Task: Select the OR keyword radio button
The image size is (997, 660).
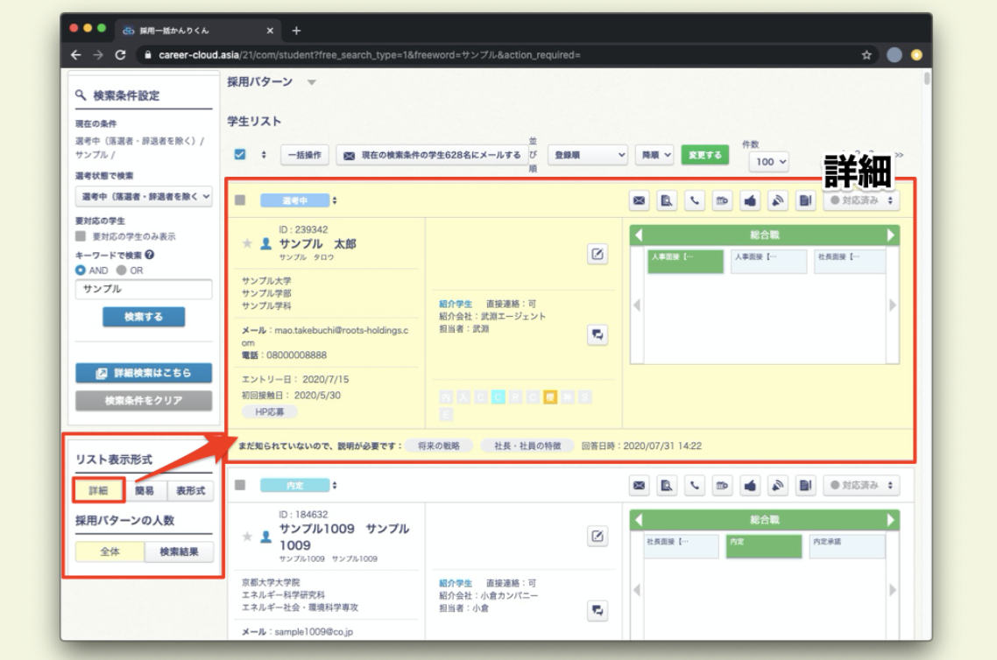Action: click(121, 270)
